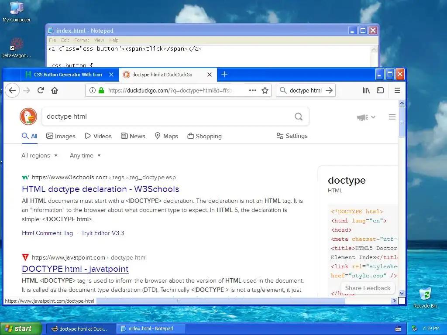The height and width of the screenshot is (335, 447).
Task: Open Notepad File menu
Action: click(x=52, y=40)
